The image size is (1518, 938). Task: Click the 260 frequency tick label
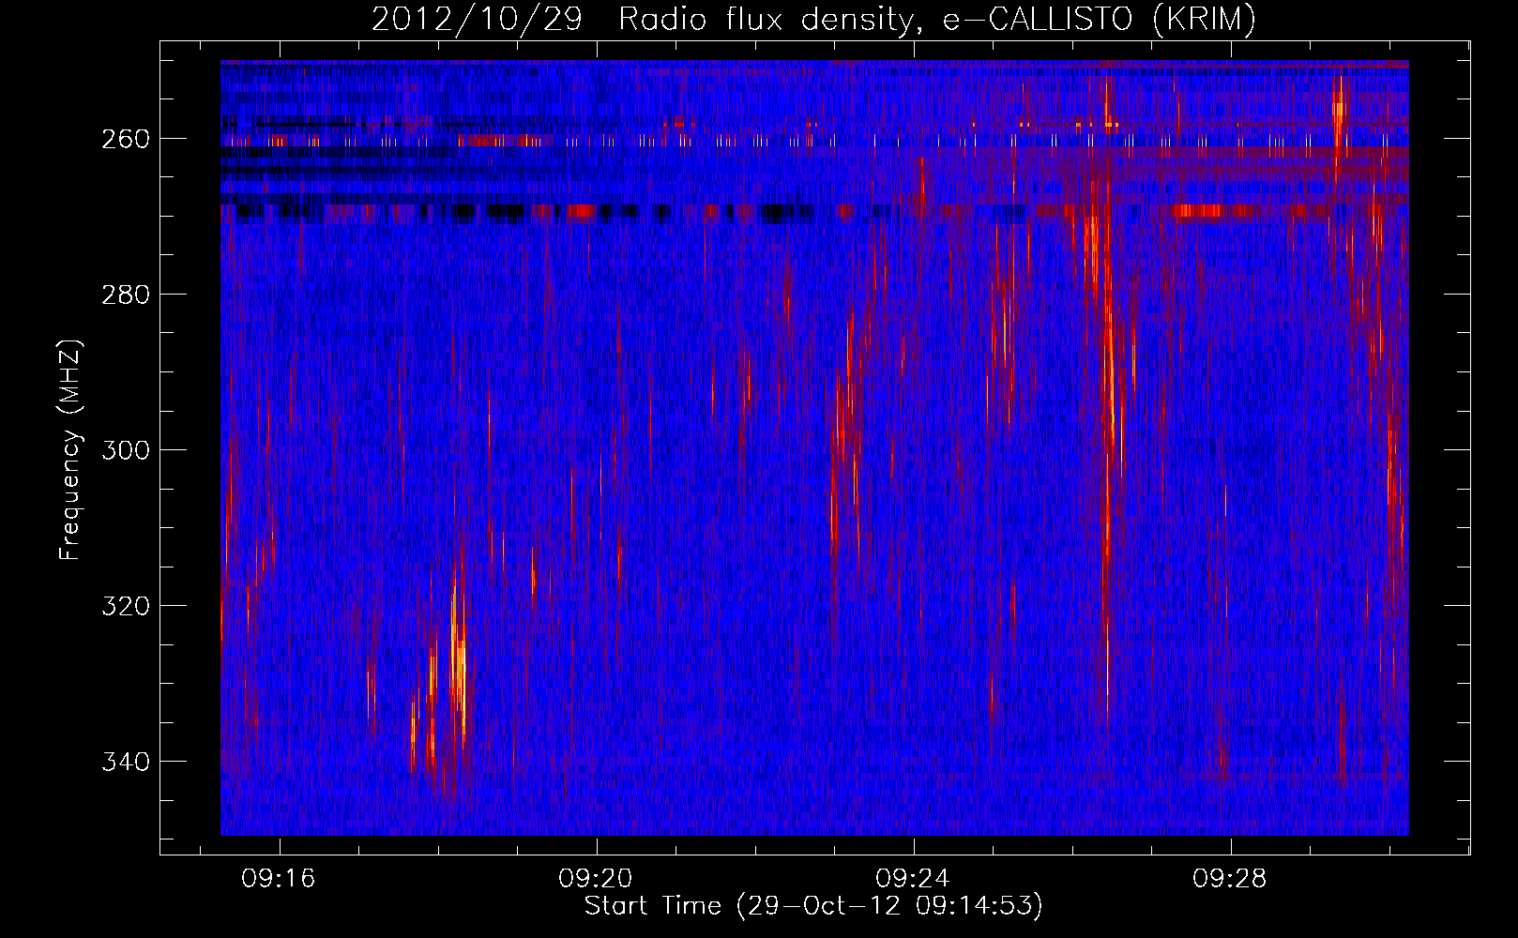[x=125, y=139]
